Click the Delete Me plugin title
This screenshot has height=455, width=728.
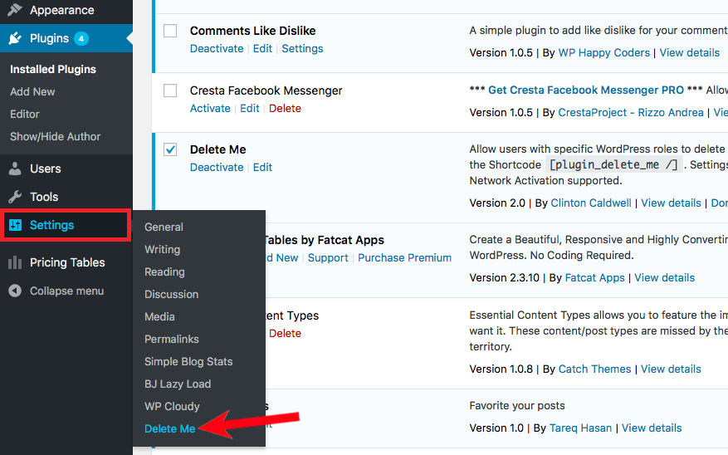tap(217, 149)
